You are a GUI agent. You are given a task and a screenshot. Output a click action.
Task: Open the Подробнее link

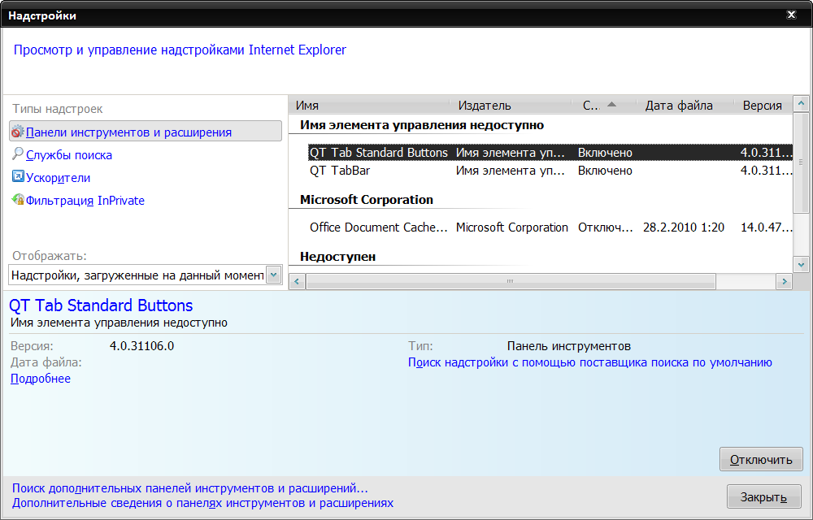point(41,379)
